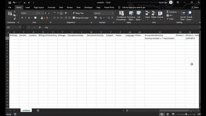Image resolution: width=206 pixels, height=116 pixels.
Task: Decrease indent in cell
Action: [66, 18]
